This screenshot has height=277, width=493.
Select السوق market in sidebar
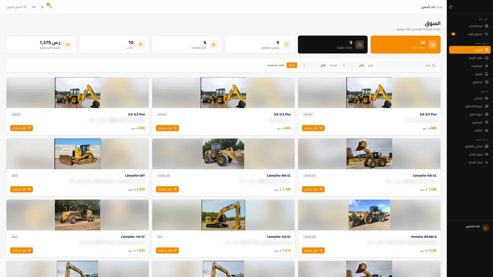[x=470, y=50]
